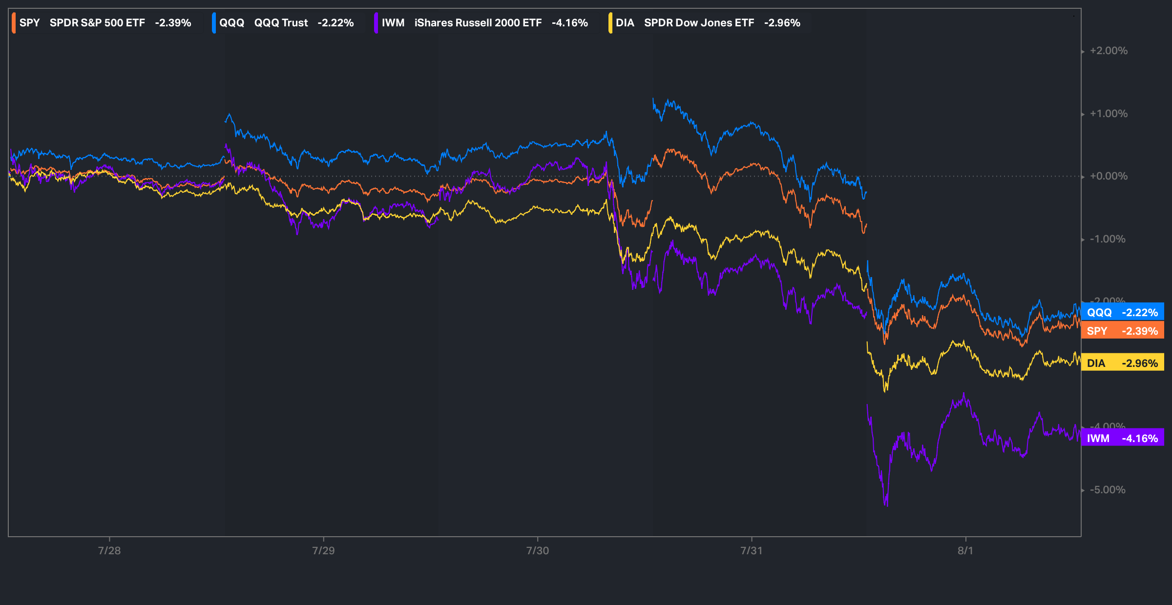Click the purple IWM color bar in legend
This screenshot has width=1172, height=605.
coord(376,23)
